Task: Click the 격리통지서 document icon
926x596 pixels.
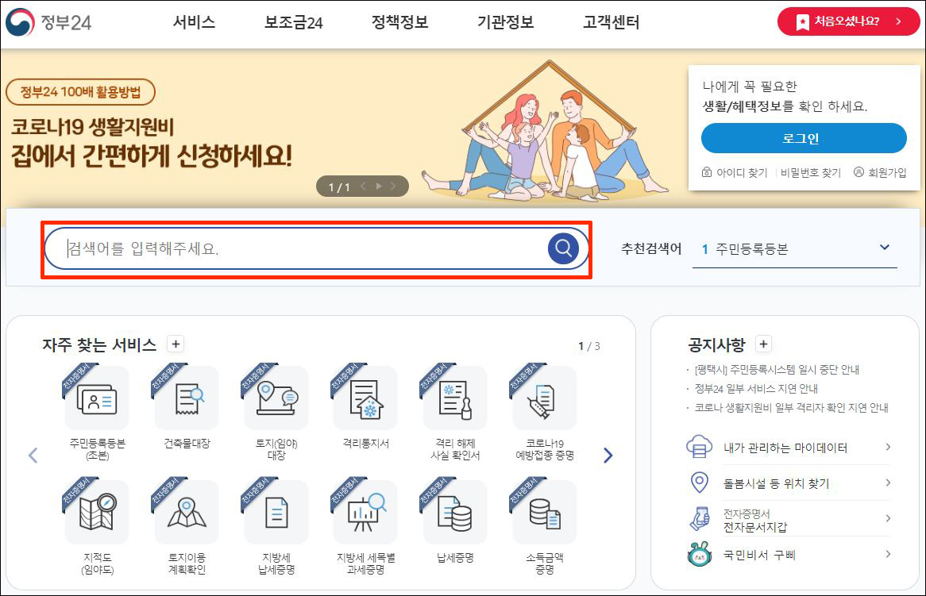Action: point(365,398)
